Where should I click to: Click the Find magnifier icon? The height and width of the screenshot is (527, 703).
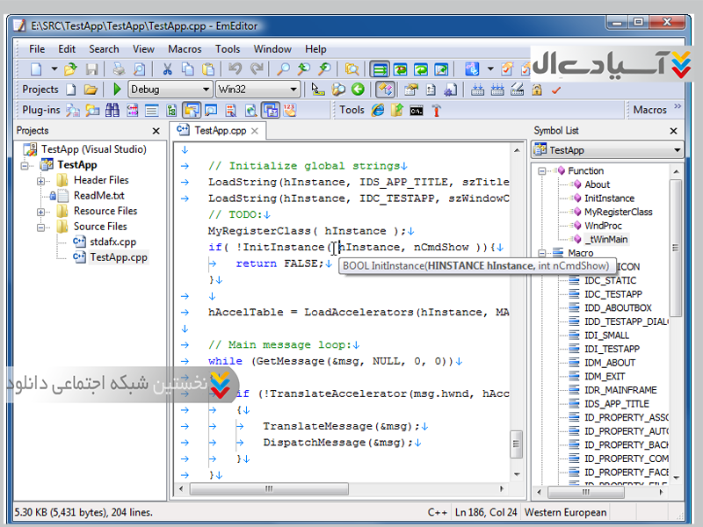pyautogui.click(x=284, y=69)
